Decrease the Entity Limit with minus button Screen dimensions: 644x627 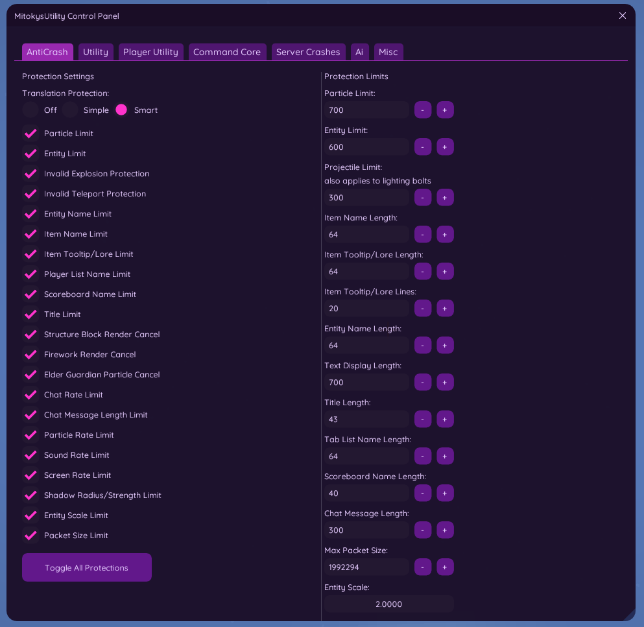(x=423, y=147)
